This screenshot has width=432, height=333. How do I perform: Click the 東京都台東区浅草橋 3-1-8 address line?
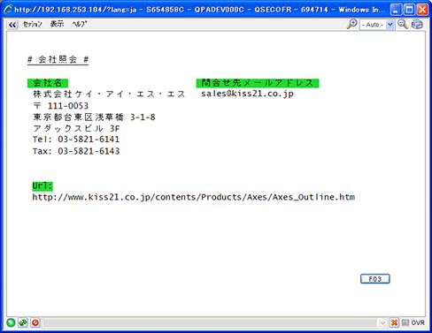coord(94,117)
